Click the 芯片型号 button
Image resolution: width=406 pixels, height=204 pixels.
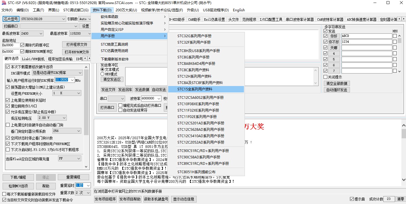click(11, 19)
